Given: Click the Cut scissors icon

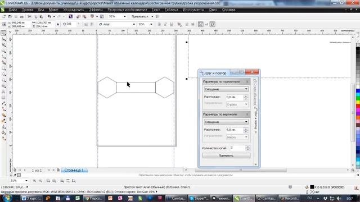Looking at the screenshot, I should point(29,16).
